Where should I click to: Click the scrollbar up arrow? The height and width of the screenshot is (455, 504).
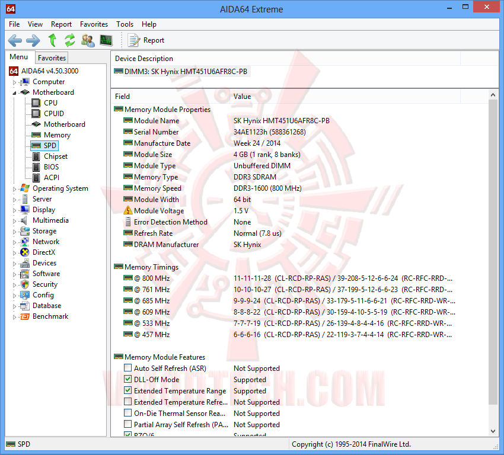pyautogui.click(x=493, y=95)
